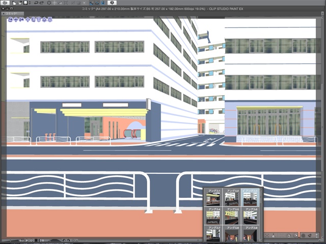Screen dimensions: 326x244
Task: Choose the アングル1 camera preset thumbnail
Action: (213, 197)
